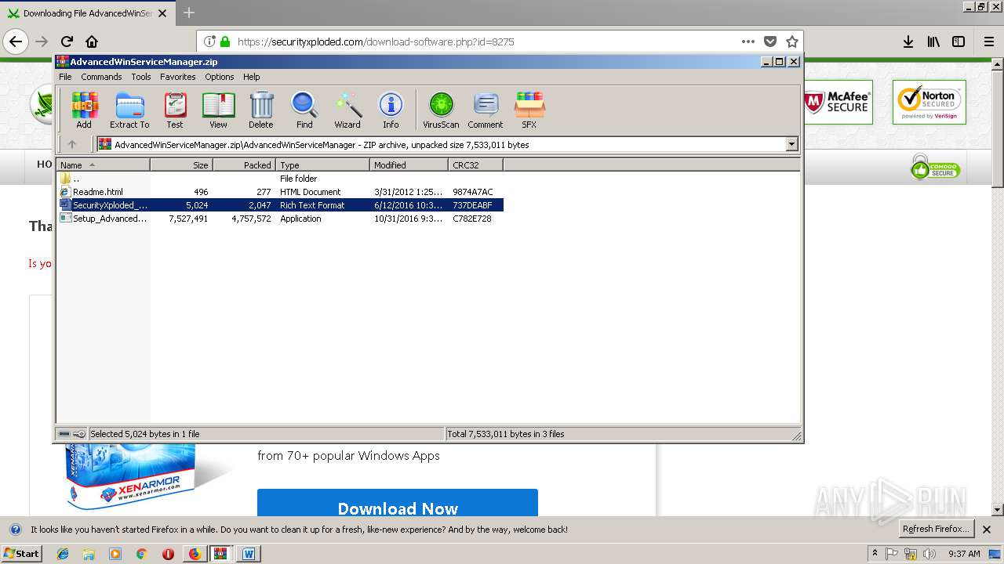Select the Setup_Advanced application file
Image resolution: width=1004 pixels, height=564 pixels.
click(x=280, y=219)
